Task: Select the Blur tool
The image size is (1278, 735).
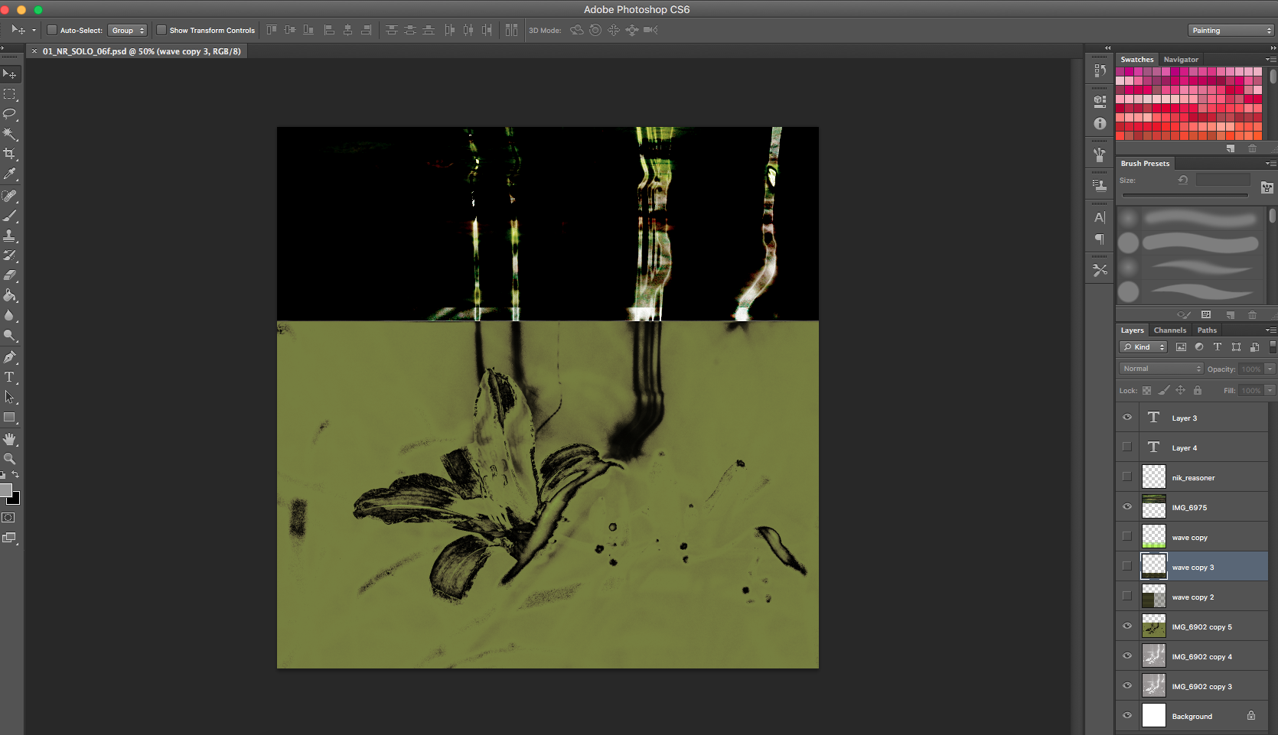Action: click(x=9, y=315)
